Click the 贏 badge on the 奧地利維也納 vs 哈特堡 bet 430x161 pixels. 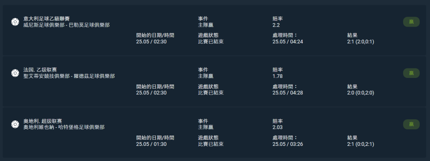411,124
